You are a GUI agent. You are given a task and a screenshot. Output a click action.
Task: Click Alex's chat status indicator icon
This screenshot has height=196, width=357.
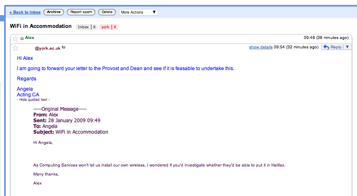[22, 38]
